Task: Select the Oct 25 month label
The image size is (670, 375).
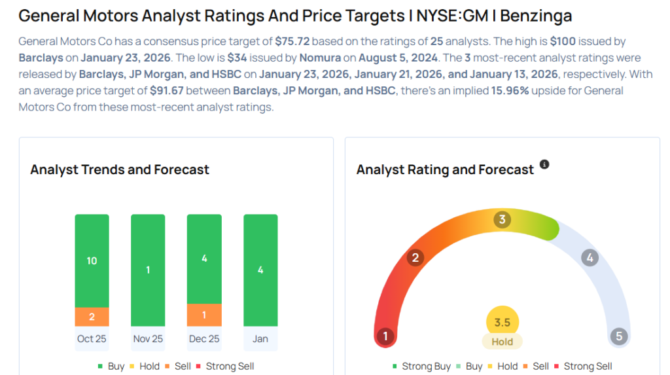Action: (92, 339)
